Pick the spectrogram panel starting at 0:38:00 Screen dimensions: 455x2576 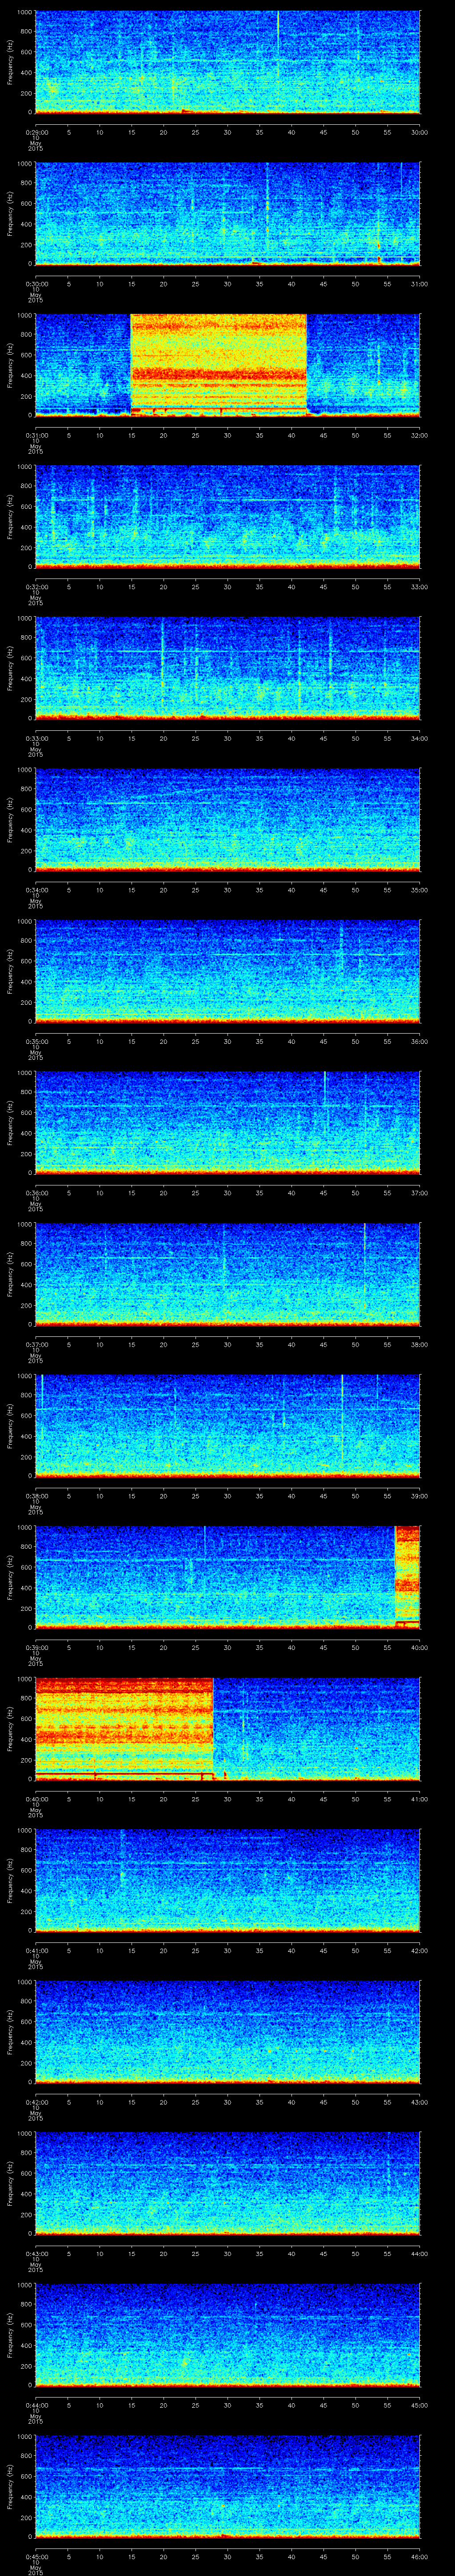[x=227, y=1425]
